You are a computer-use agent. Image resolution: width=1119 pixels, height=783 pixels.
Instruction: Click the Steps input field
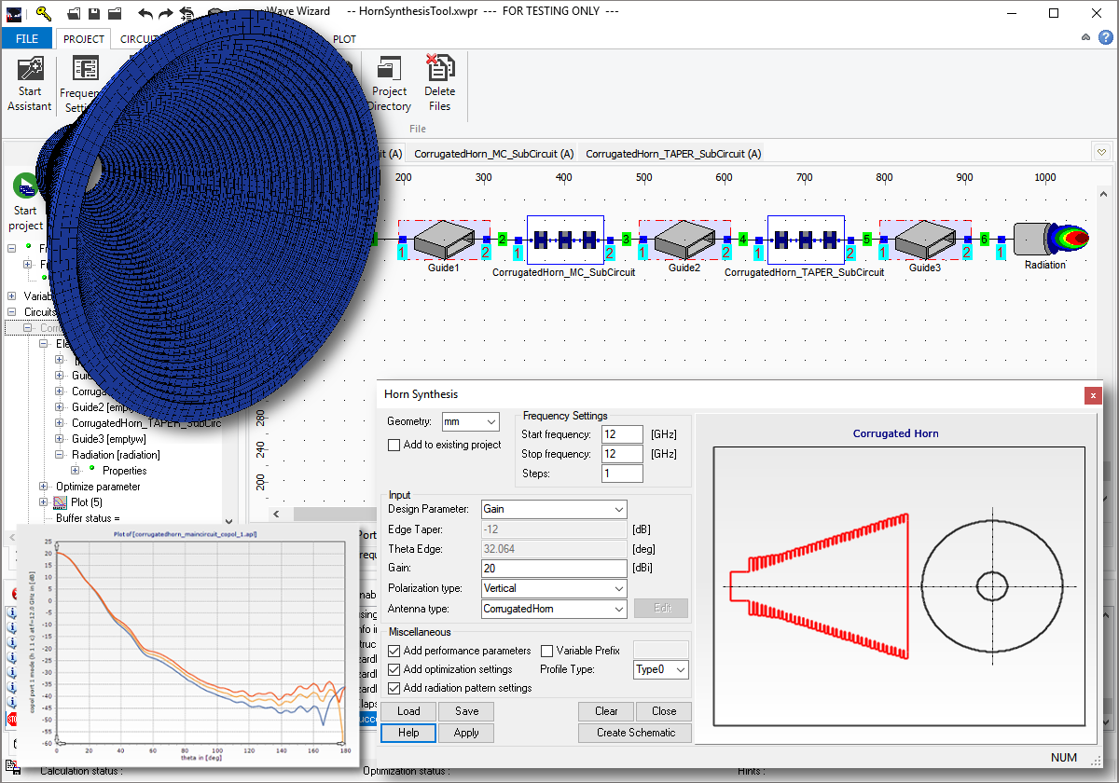pyautogui.click(x=622, y=474)
